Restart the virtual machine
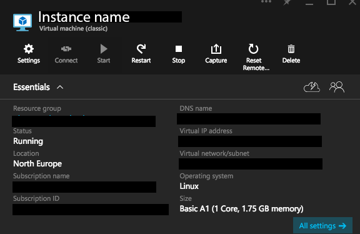This screenshot has width=360, height=234. [x=141, y=54]
